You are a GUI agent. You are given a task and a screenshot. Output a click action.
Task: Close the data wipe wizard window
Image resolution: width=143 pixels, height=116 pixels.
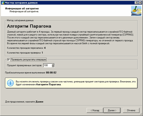[x=140, y=3]
